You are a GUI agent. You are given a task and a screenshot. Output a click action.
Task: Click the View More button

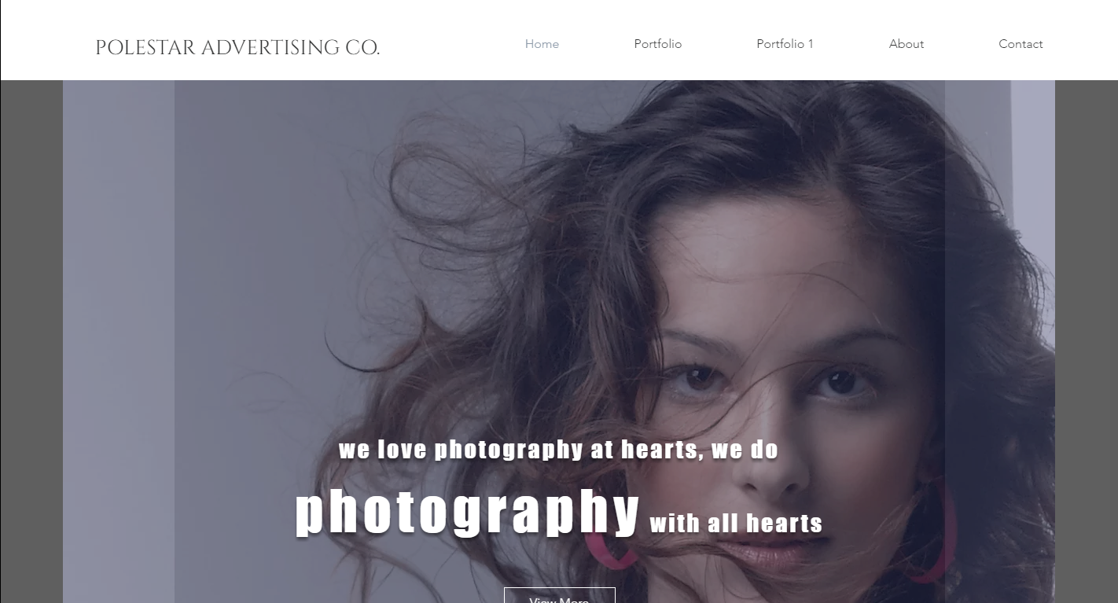559,596
